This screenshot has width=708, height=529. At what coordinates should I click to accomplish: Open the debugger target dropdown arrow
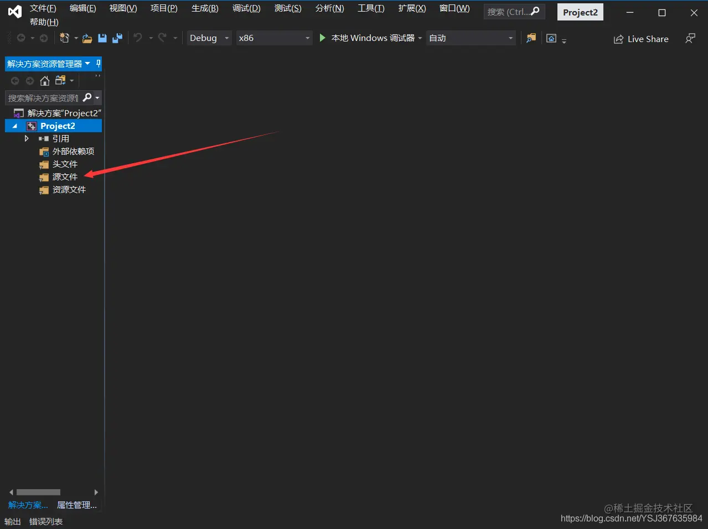click(x=420, y=38)
